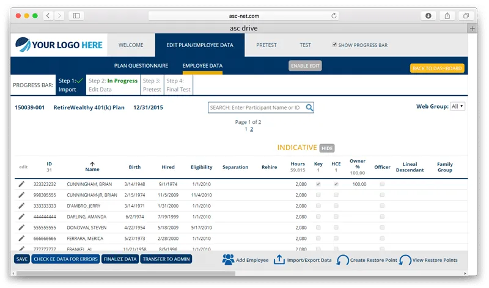Click the View Restore Points icon
This screenshot has width=489, height=288.
[x=405, y=260]
